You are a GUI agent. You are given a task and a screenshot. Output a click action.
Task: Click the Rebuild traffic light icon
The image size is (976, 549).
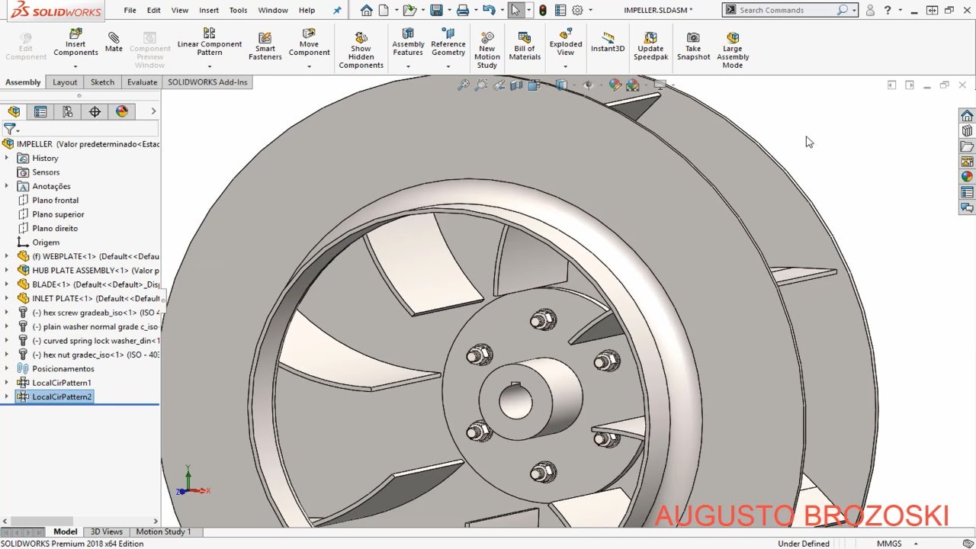[542, 10]
